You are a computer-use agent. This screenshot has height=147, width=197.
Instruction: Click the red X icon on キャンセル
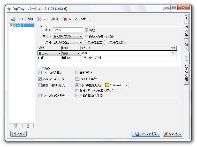(x=166, y=134)
